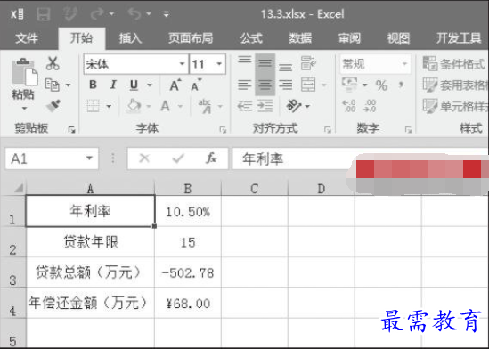Open the 文件 File menu
Viewport: 489px width, 349px height.
tap(27, 38)
